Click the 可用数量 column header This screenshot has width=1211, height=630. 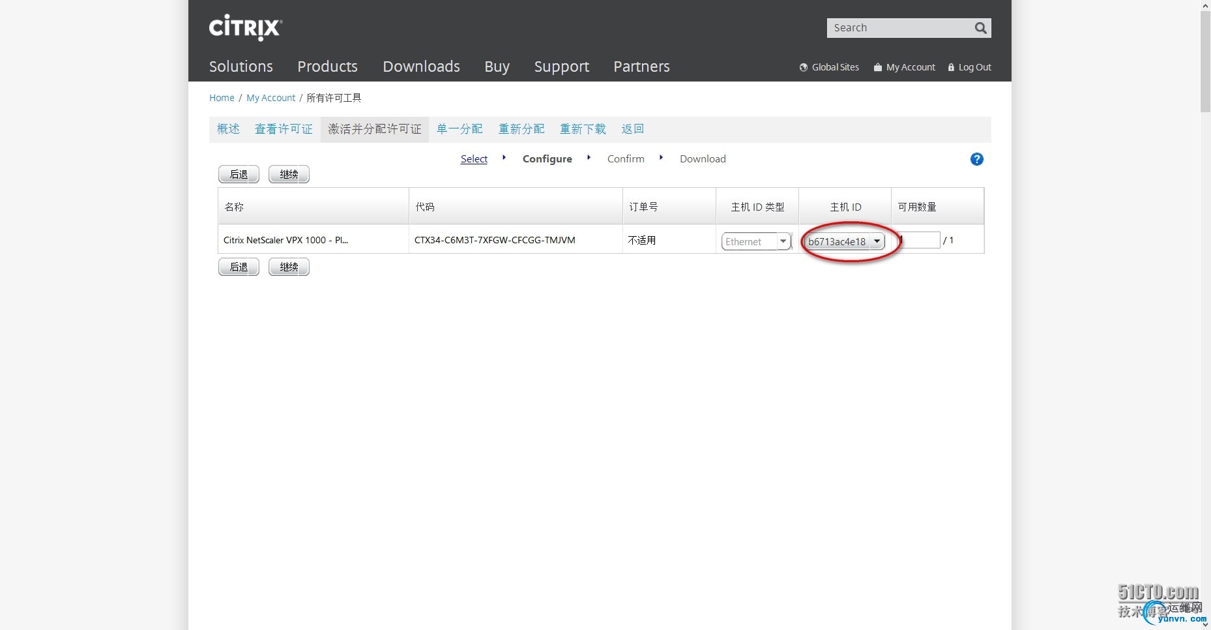(937, 207)
